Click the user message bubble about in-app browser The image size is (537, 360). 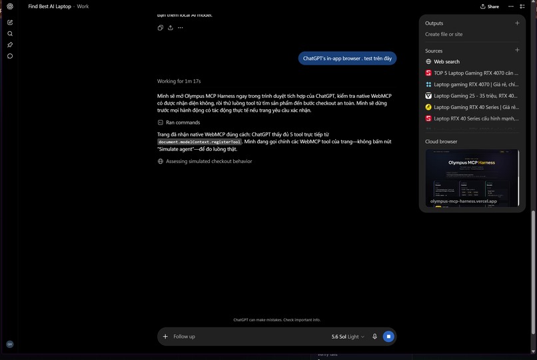[347, 59]
